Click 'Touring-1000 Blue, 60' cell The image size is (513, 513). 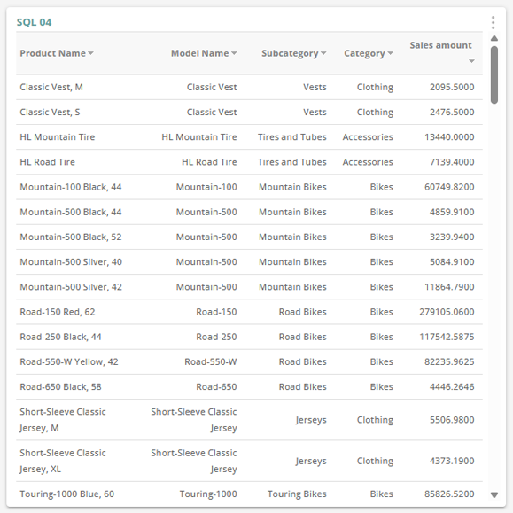[x=67, y=494]
